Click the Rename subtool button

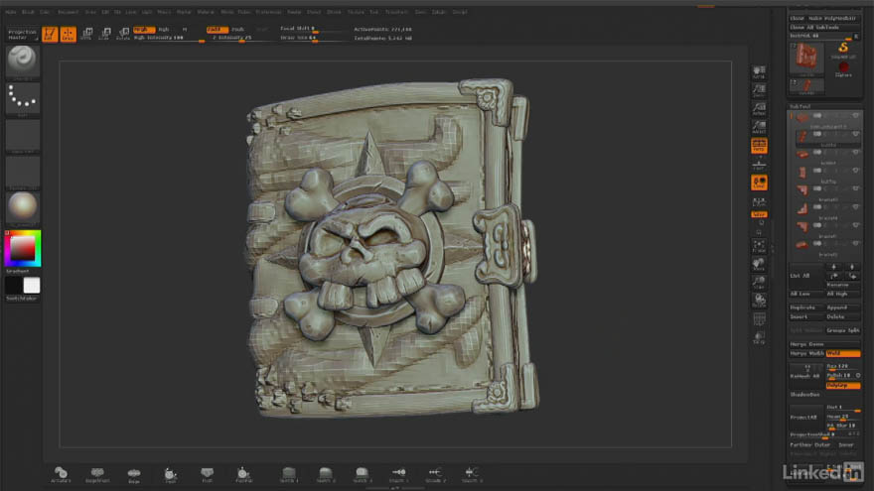pos(843,285)
